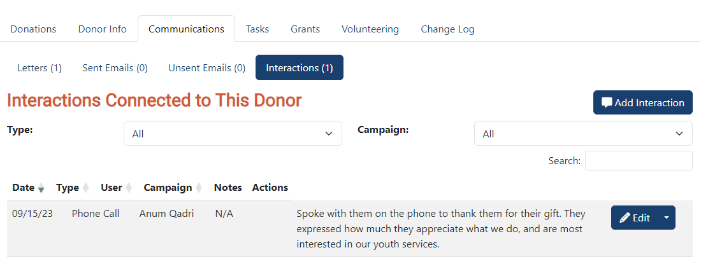Show the Letters (1) sub-tab

[40, 68]
